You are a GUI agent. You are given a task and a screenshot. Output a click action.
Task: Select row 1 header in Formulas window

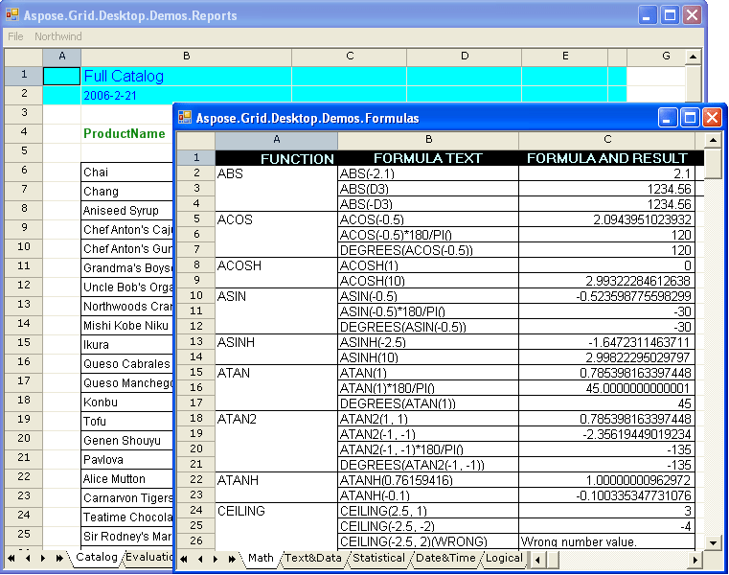(x=196, y=158)
